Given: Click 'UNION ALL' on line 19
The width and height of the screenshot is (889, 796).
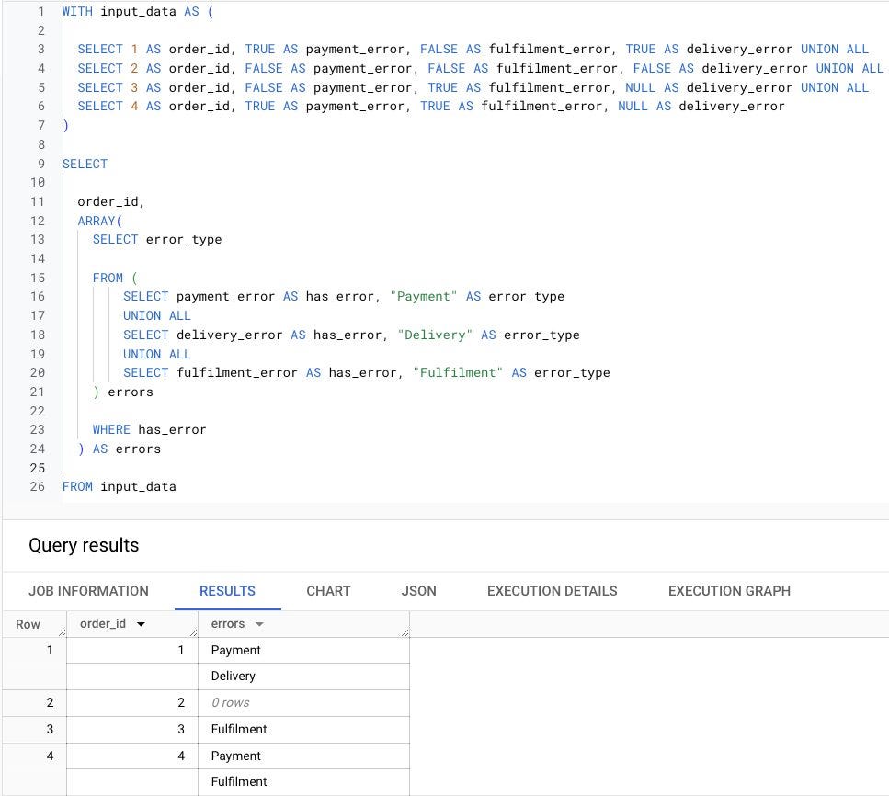Looking at the screenshot, I should pos(157,355).
